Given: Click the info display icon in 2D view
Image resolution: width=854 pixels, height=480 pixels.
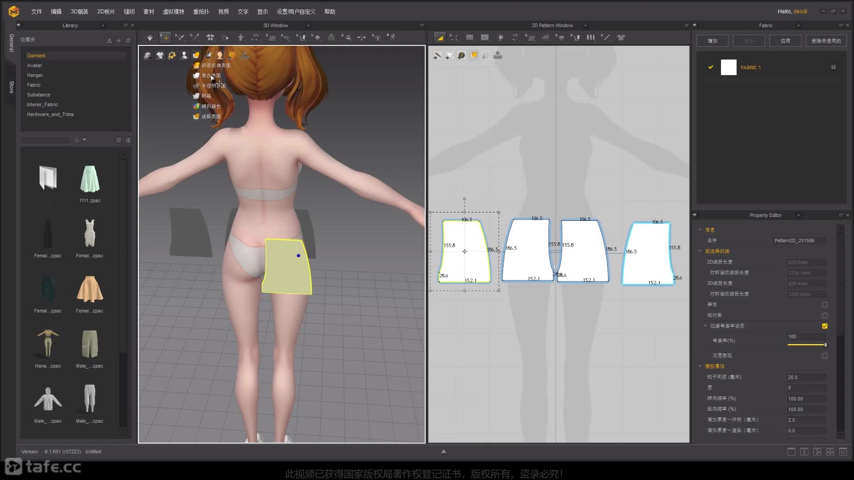Looking at the screenshot, I should click(462, 55).
